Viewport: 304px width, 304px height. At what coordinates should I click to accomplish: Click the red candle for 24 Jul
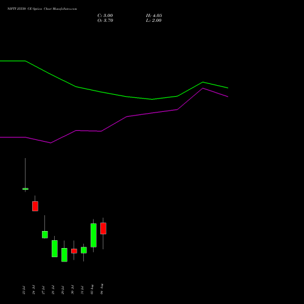[35, 206]
